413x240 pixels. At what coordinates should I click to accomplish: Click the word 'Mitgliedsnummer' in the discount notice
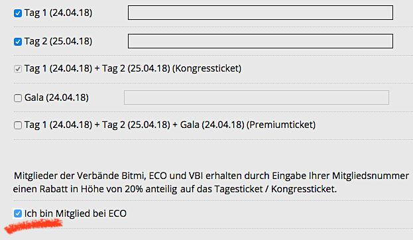(371, 176)
